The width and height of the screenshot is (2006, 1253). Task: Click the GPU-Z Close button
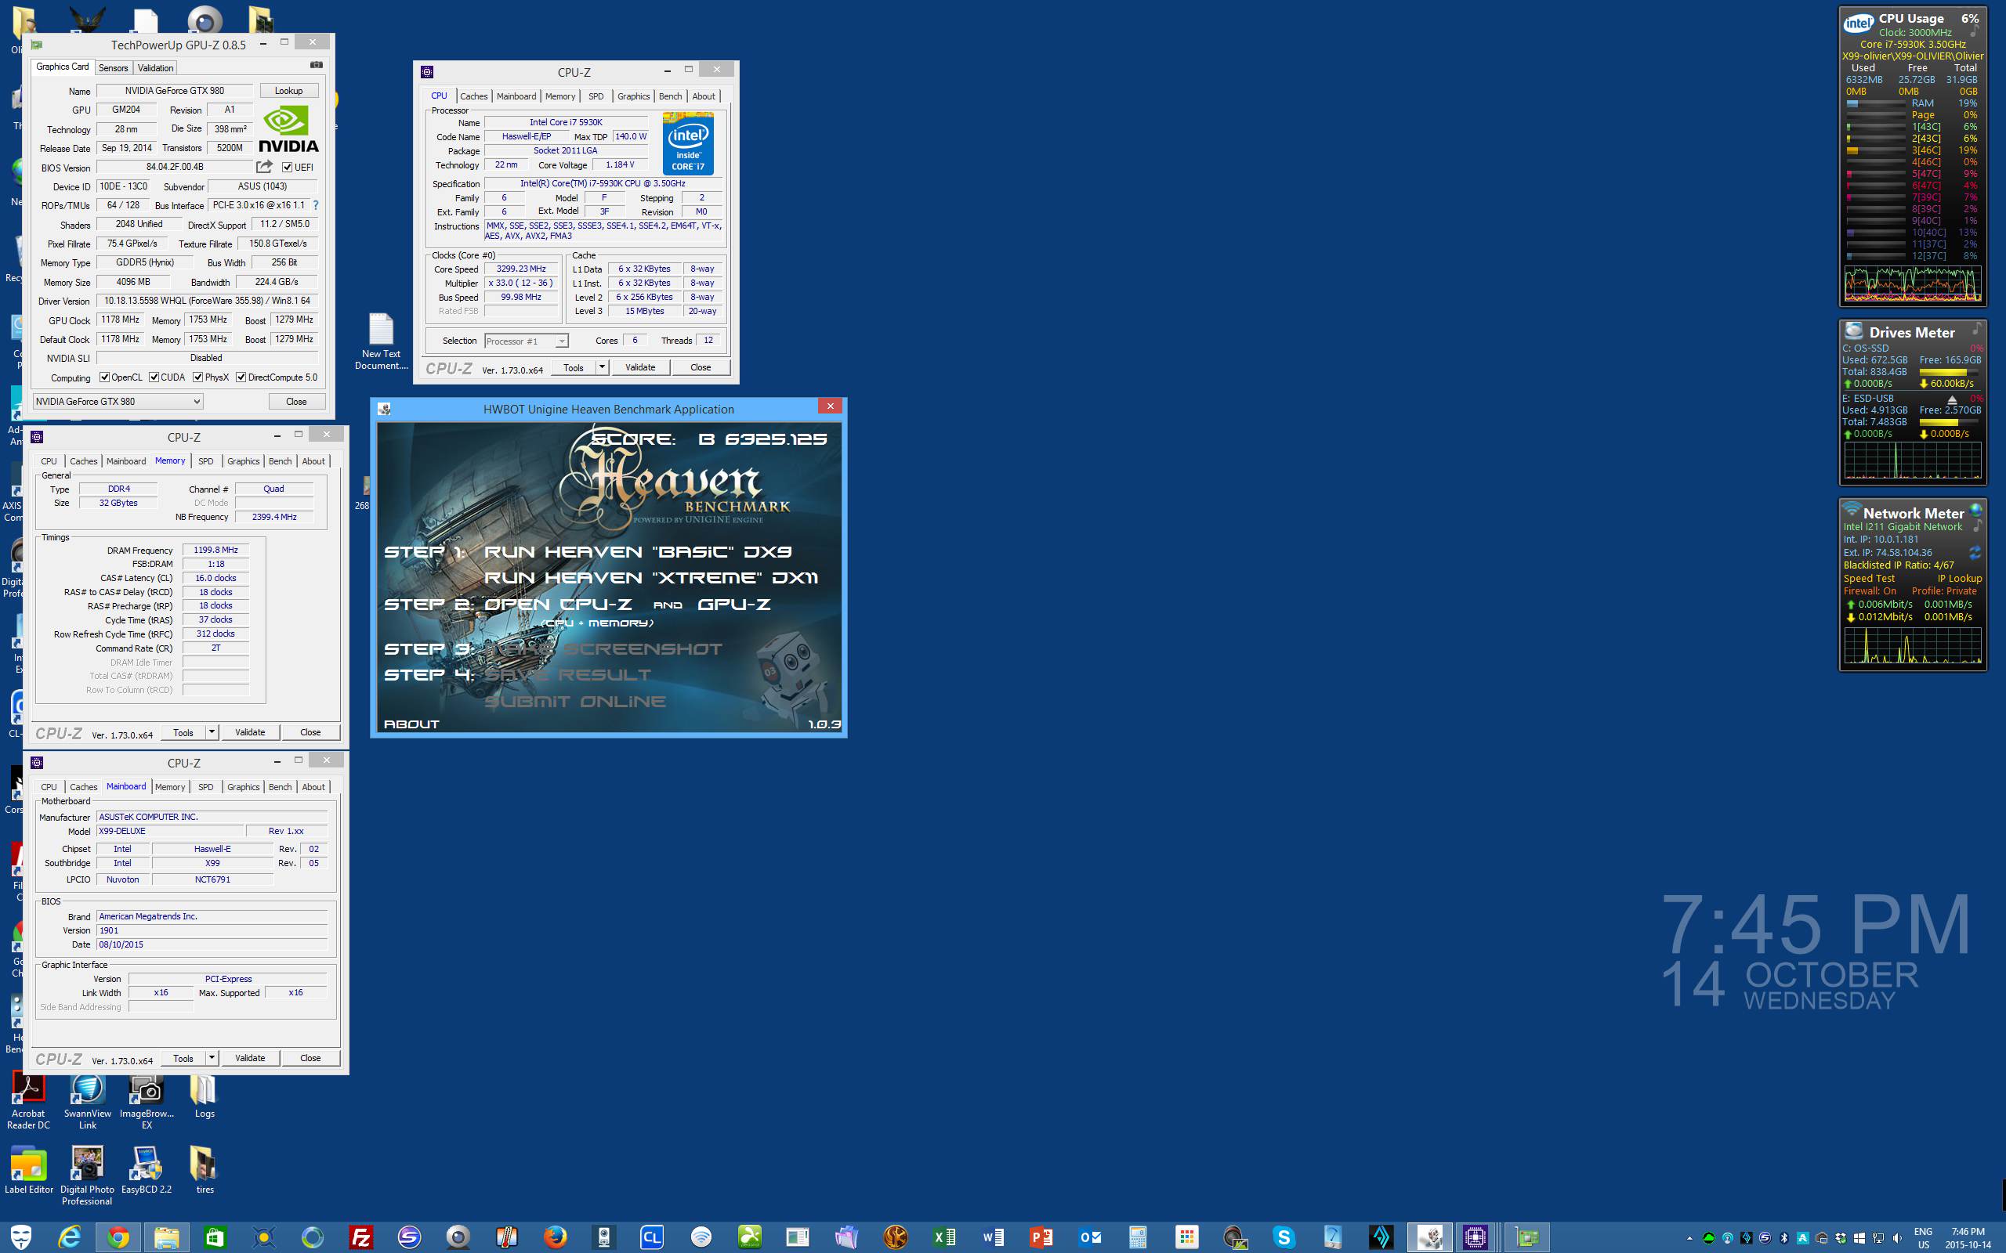296,401
